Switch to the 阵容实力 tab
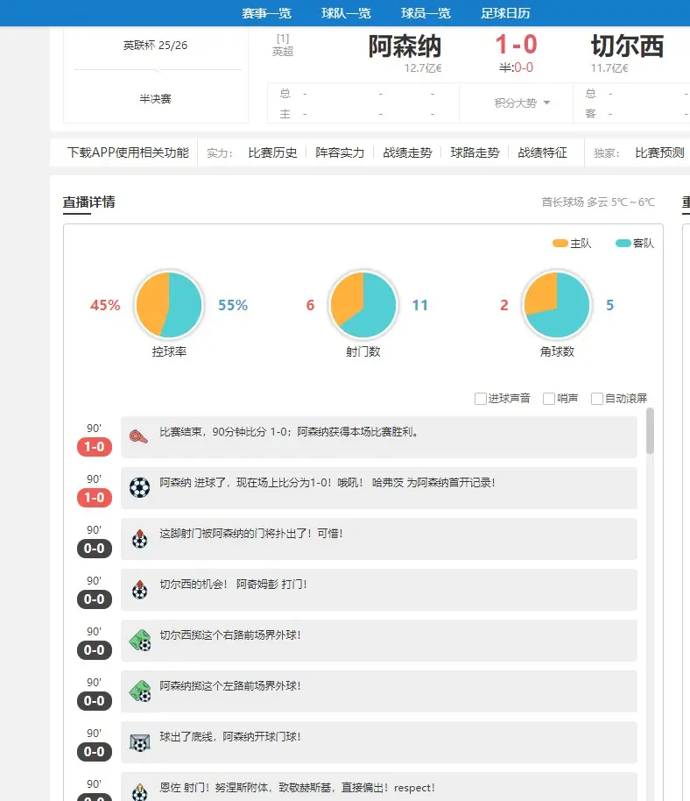690x801 pixels. 340,152
